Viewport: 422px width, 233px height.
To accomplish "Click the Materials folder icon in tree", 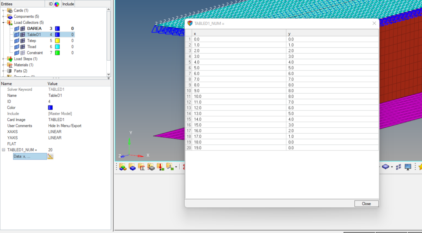I will (10, 65).
